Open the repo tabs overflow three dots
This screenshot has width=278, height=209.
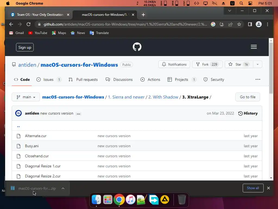point(258,79)
